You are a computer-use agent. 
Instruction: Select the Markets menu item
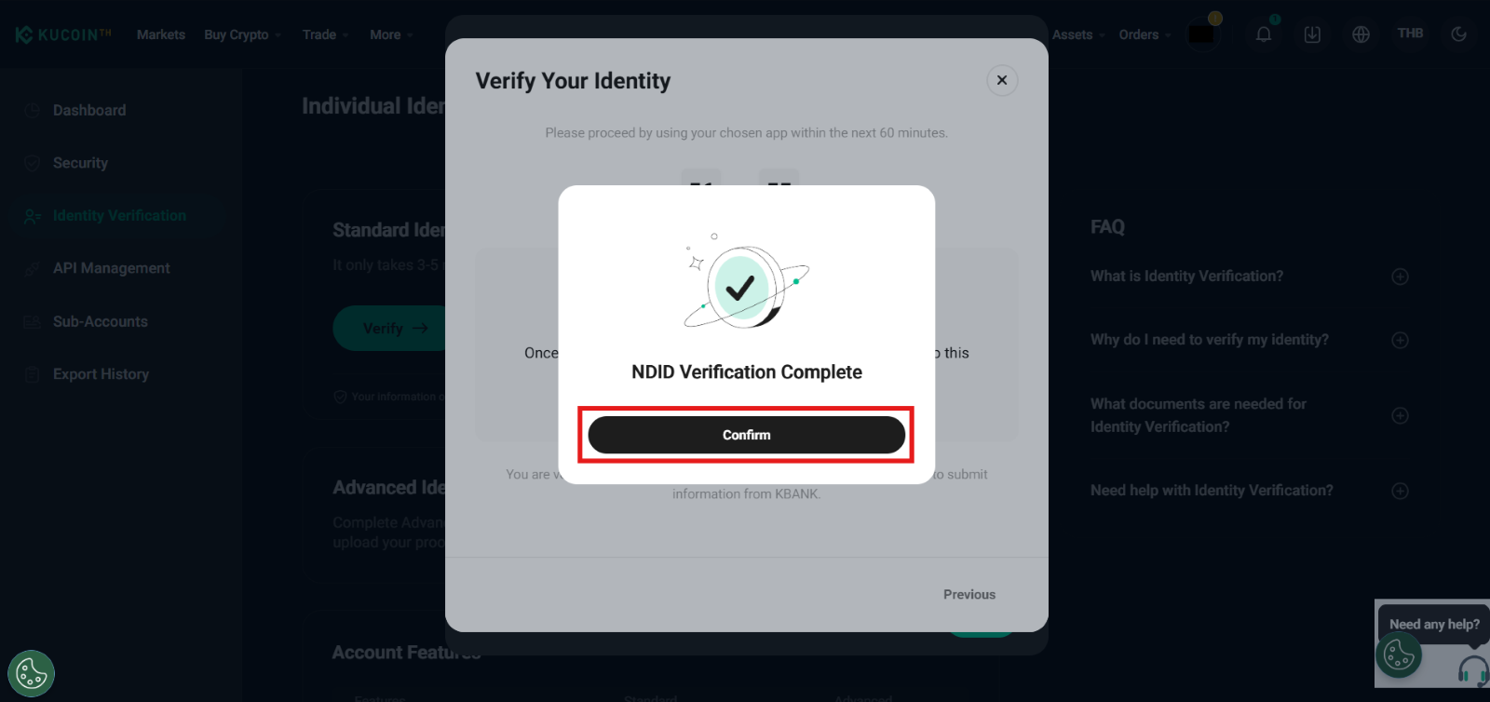(x=160, y=34)
